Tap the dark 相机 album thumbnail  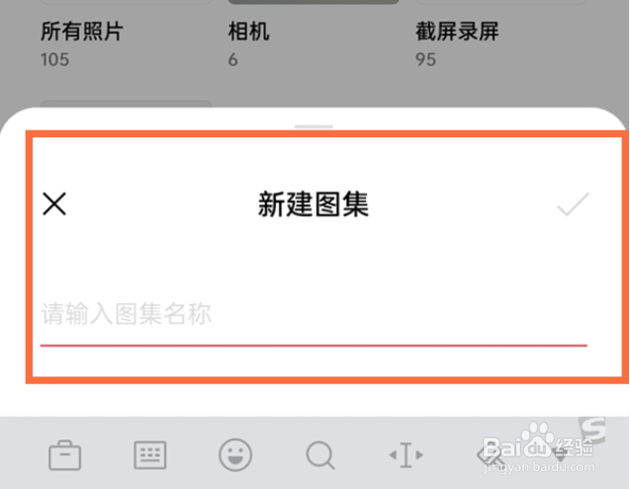click(x=314, y=2)
